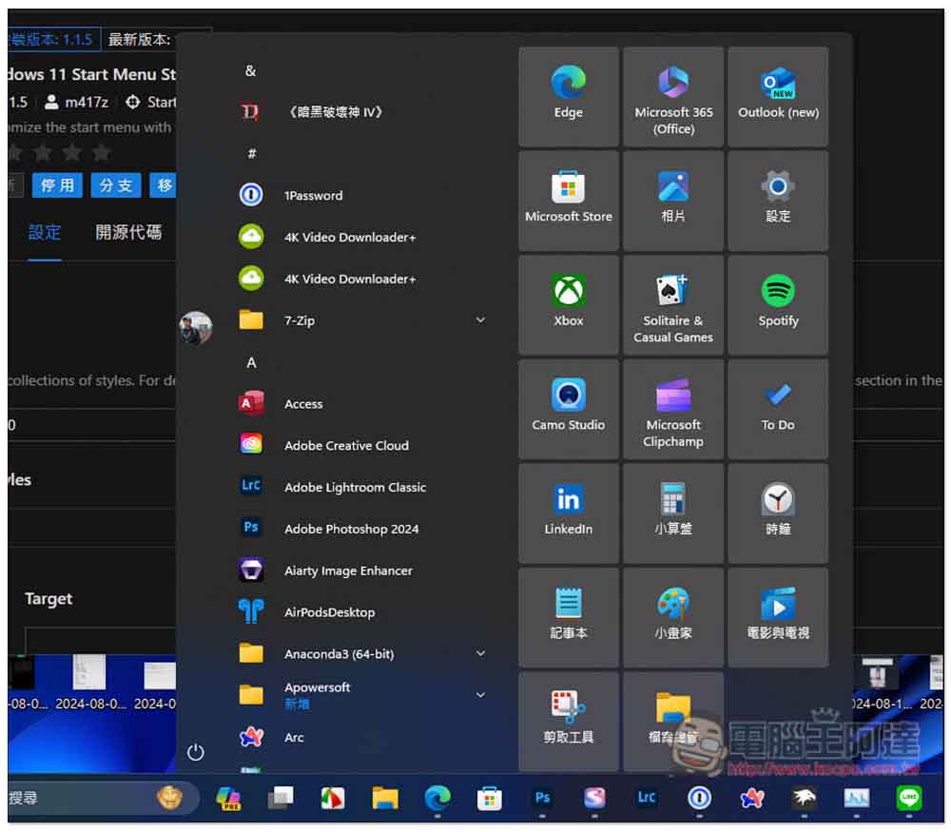
Task: Open Aiarty Image Enhancer from list
Action: (x=364, y=571)
